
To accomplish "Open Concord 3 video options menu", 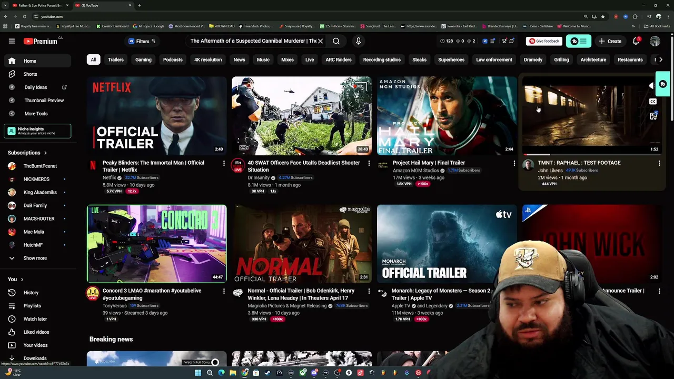I will coord(224,291).
